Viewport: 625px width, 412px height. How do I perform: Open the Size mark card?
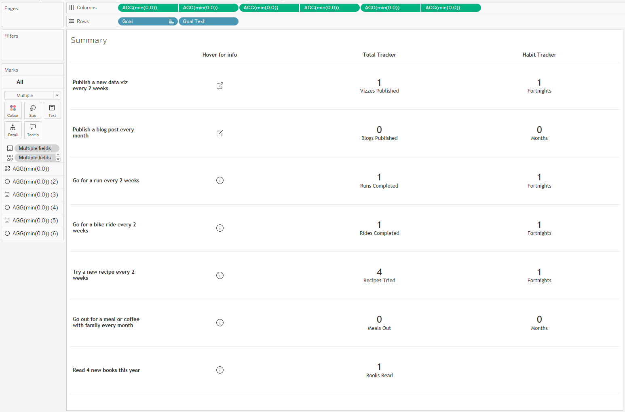point(33,110)
